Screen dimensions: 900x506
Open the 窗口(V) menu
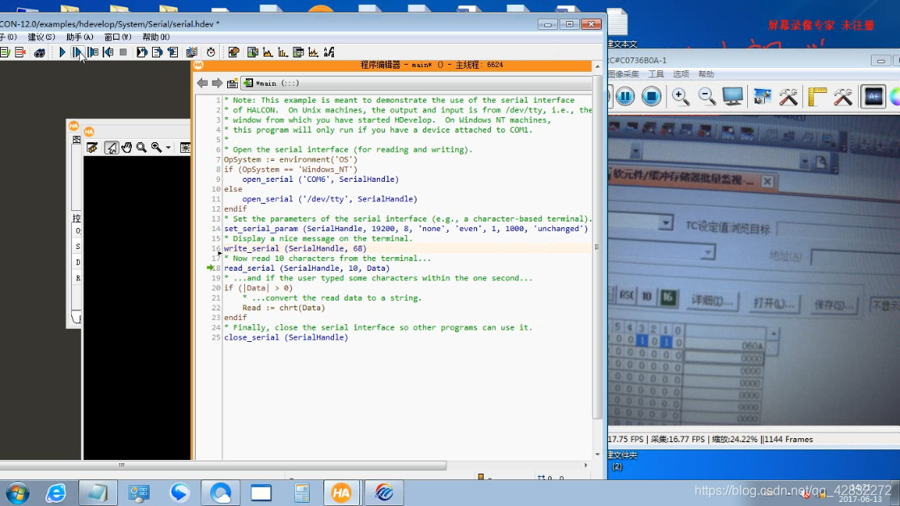(118, 36)
